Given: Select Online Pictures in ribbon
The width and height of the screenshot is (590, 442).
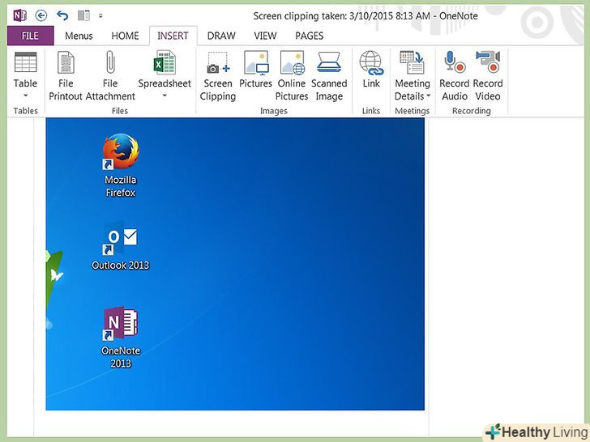Looking at the screenshot, I should 292,76.
